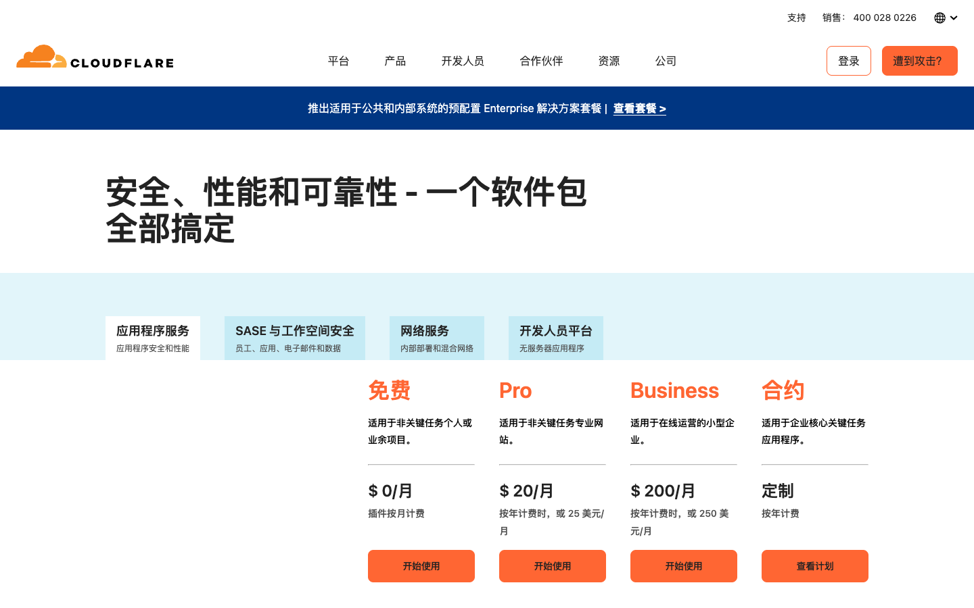This screenshot has height=608, width=974.
Task: Click the Business plan heading
Action: [674, 390]
